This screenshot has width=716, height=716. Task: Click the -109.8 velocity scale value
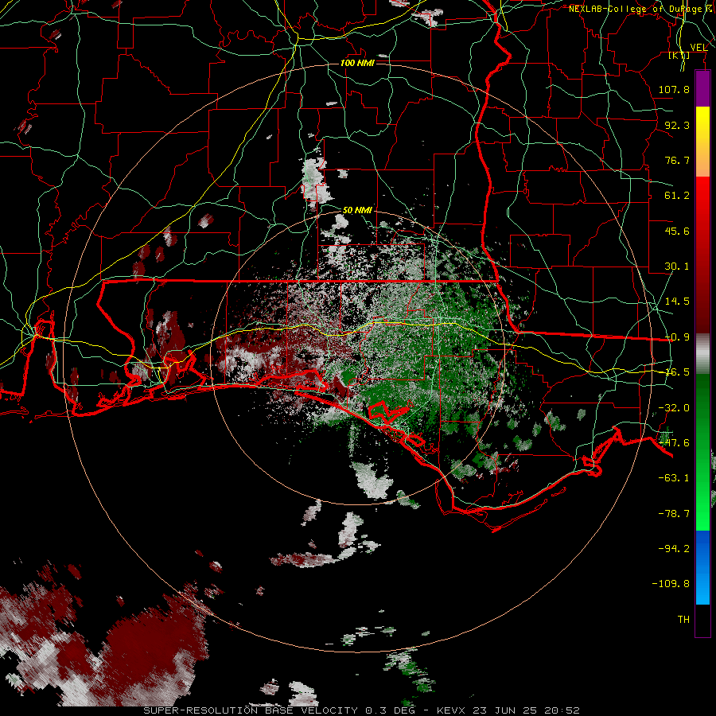pyautogui.click(x=671, y=584)
